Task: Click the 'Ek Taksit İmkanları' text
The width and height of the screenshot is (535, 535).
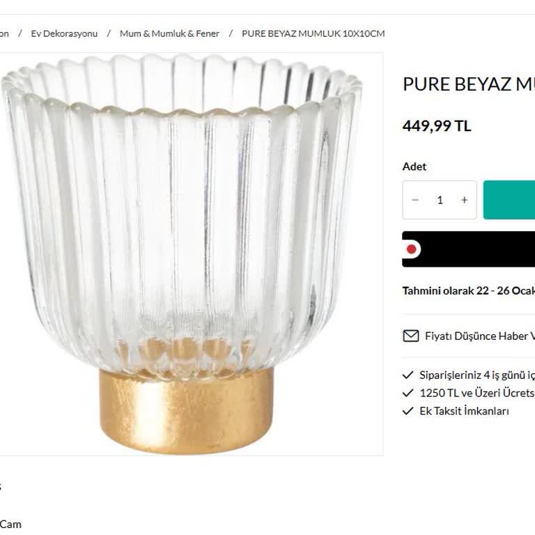Action: point(464,411)
